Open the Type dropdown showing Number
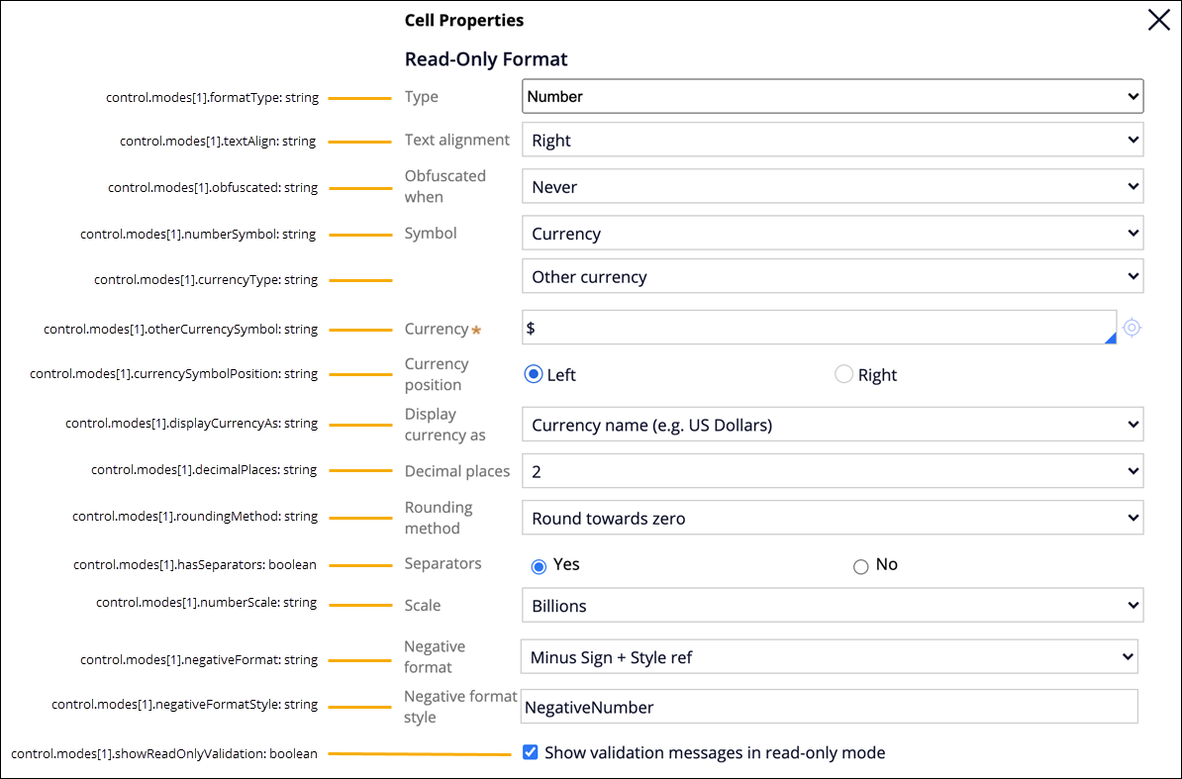The height and width of the screenshot is (779, 1182). pyautogui.click(x=832, y=96)
